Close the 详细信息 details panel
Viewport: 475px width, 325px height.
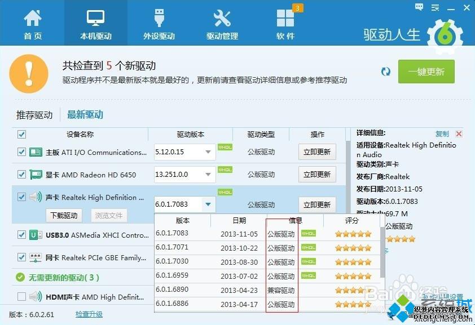point(459,133)
